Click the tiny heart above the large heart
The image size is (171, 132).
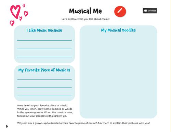pyautogui.click(x=24, y=5)
